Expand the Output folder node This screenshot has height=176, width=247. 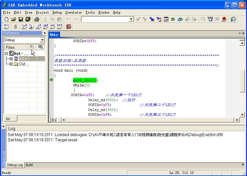click(11, 64)
